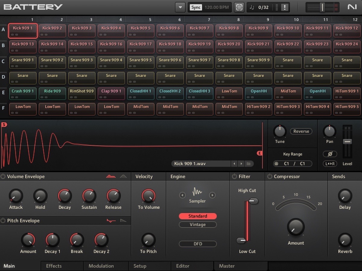The width and height of the screenshot is (362, 271).
Task: Click the Tune knob
Action: (x=280, y=132)
